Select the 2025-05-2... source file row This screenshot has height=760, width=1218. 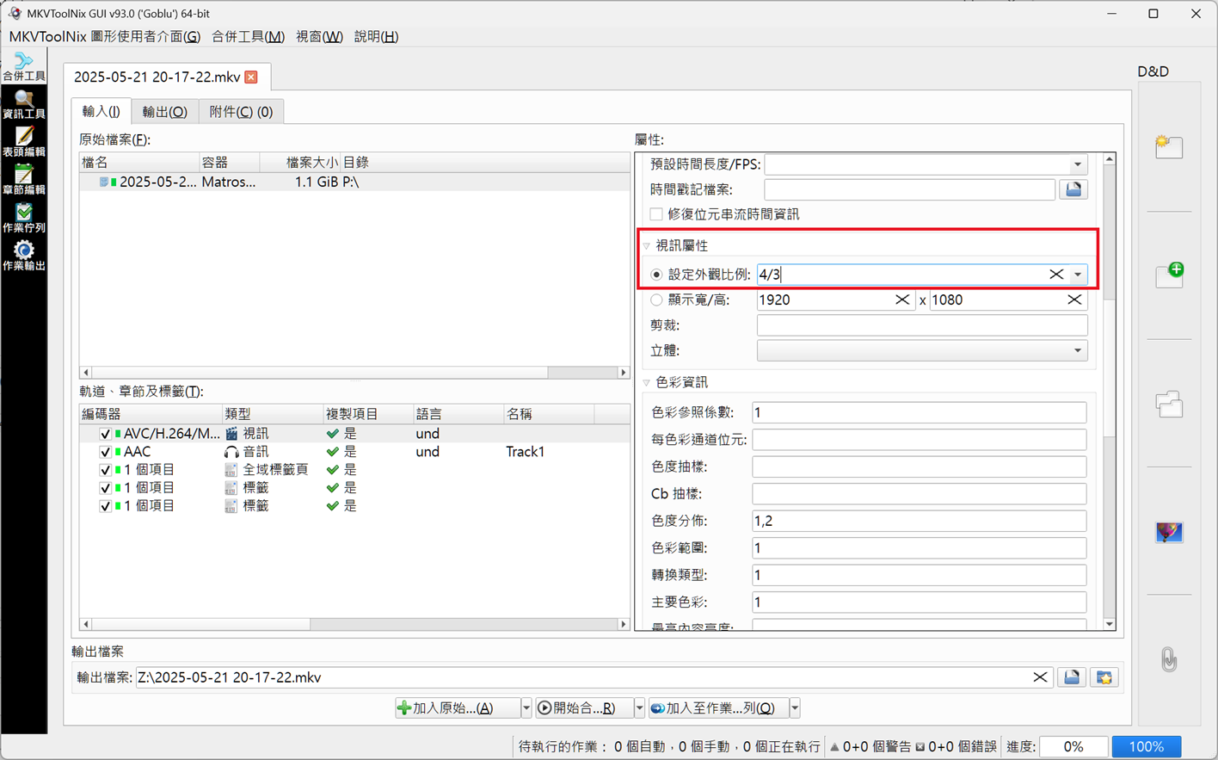(354, 182)
